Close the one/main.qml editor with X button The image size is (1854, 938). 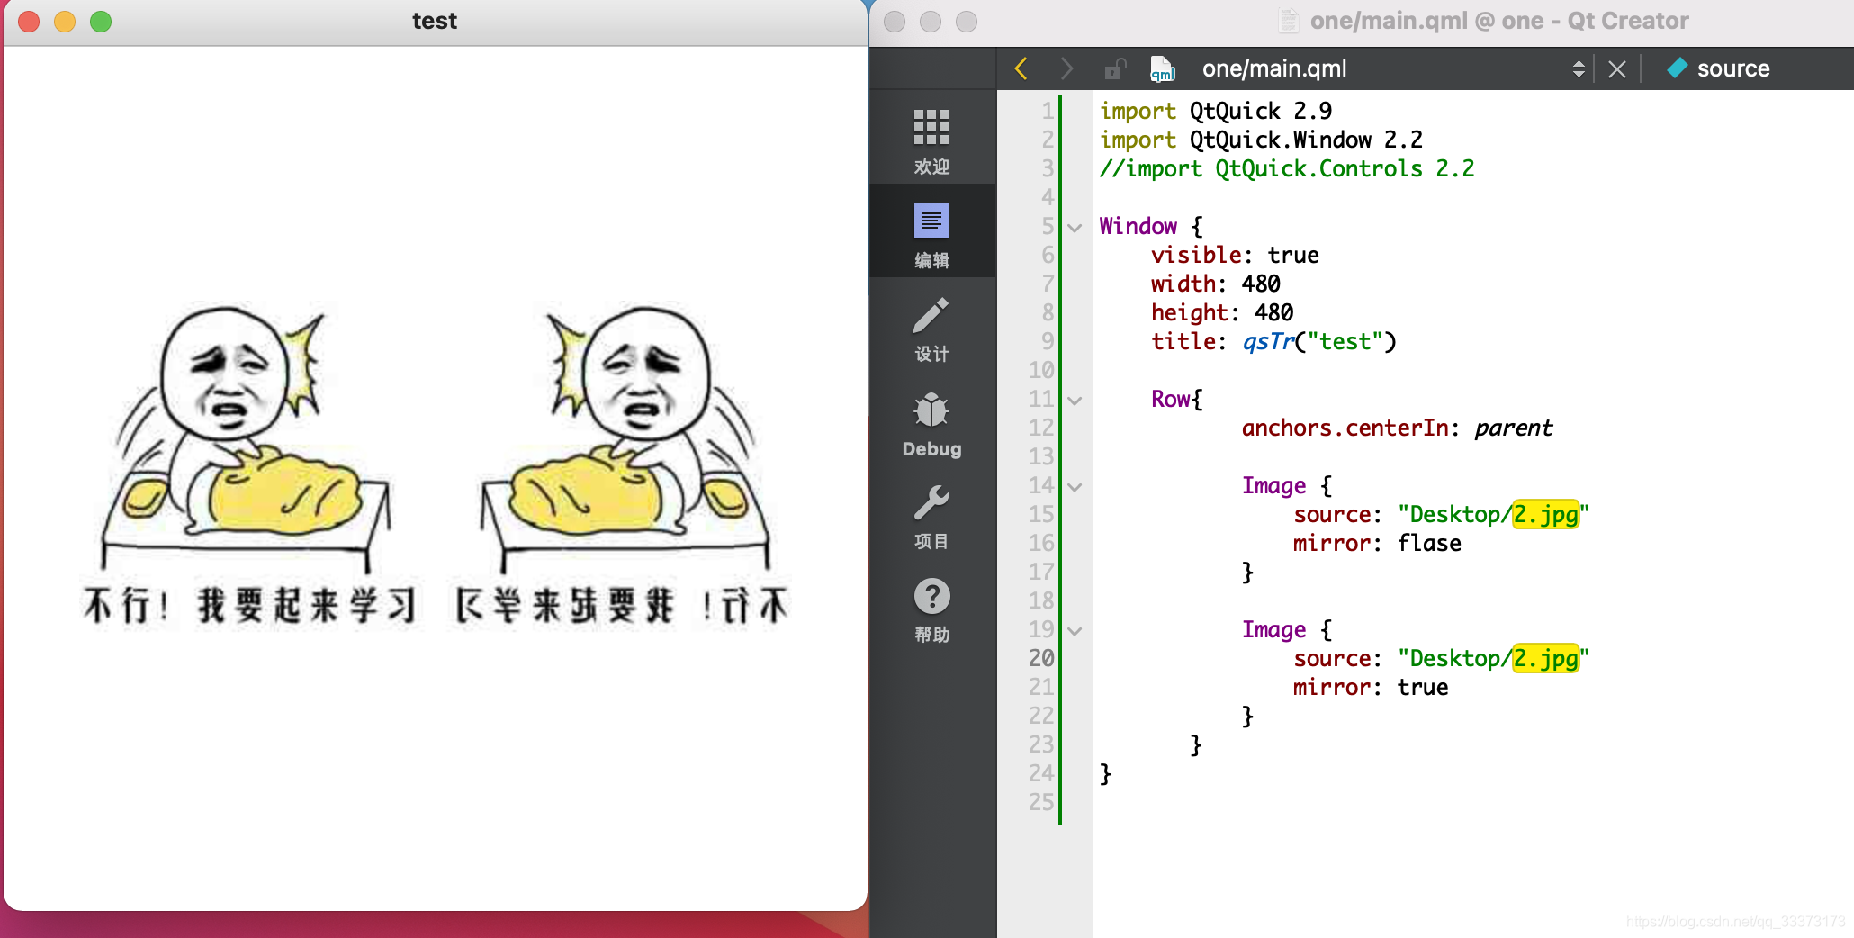click(x=1617, y=68)
